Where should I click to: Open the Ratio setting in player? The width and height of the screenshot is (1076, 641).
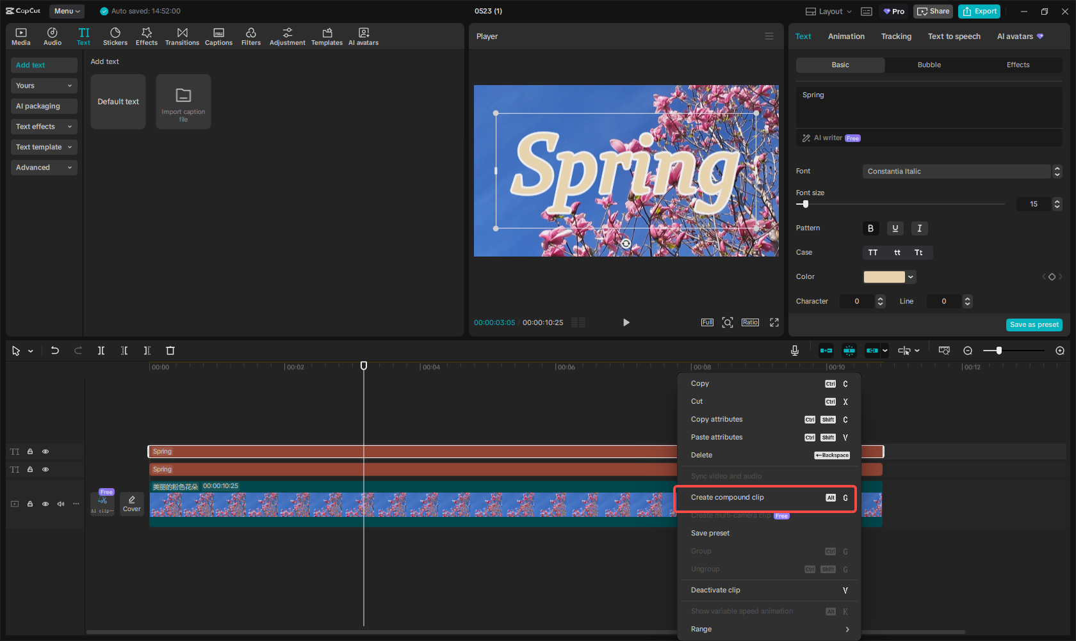[x=750, y=322]
